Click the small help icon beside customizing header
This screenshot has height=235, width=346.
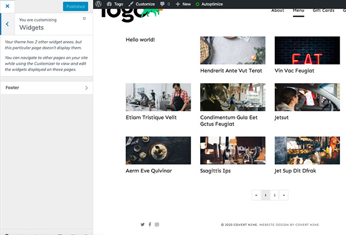(x=84, y=19)
